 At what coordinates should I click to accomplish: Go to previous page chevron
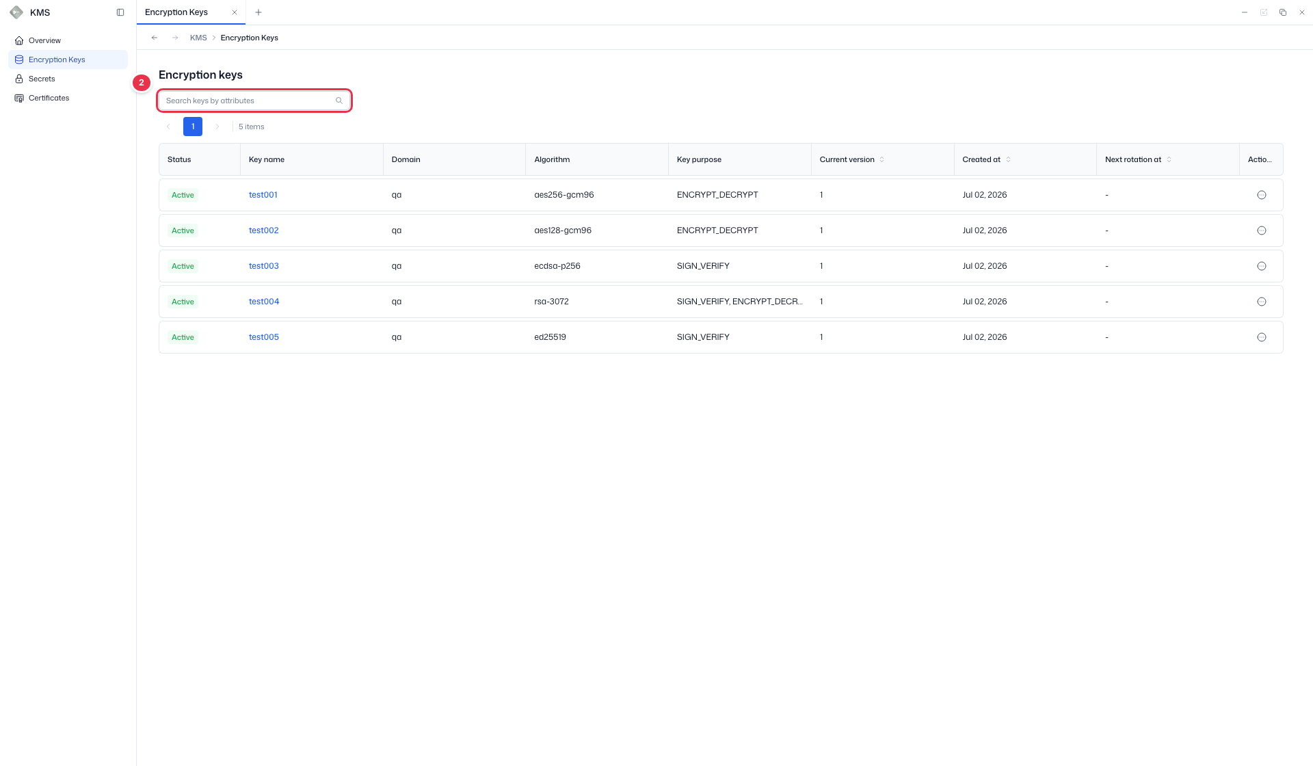pos(168,127)
